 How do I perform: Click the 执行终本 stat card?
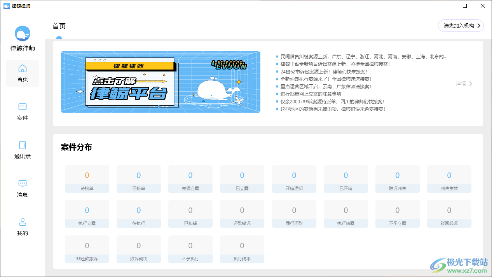pyautogui.click(x=242, y=249)
